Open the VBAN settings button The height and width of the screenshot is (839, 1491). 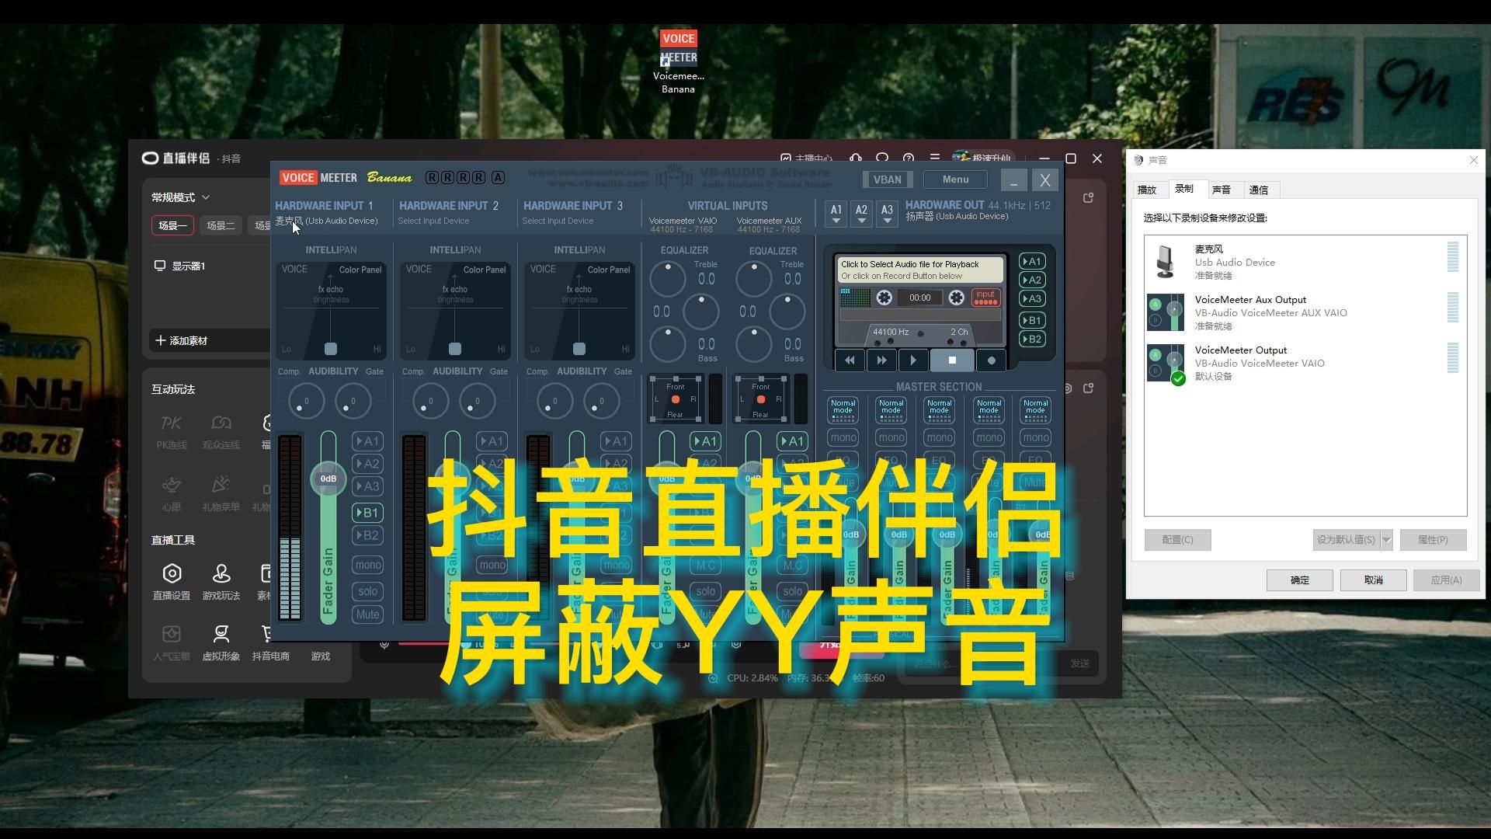pos(887,179)
